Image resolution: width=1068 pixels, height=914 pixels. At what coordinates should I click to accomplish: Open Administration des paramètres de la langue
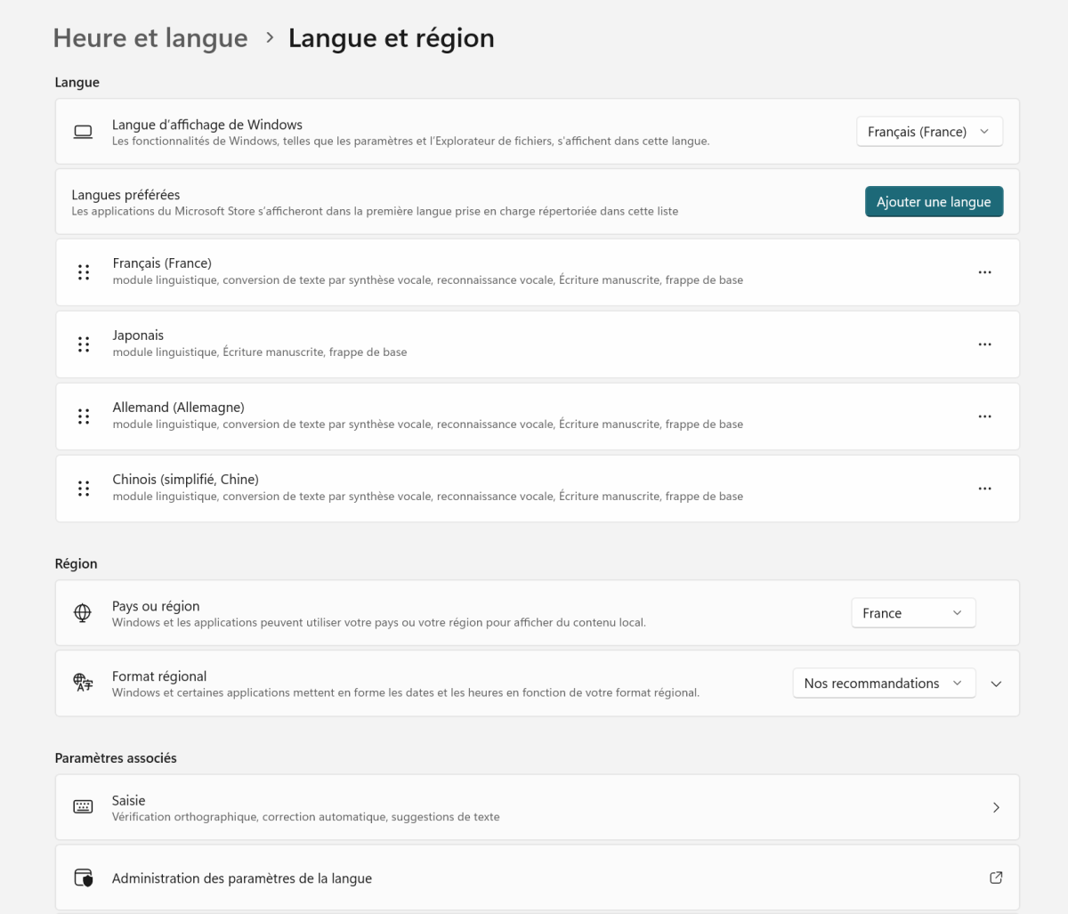[242, 878]
